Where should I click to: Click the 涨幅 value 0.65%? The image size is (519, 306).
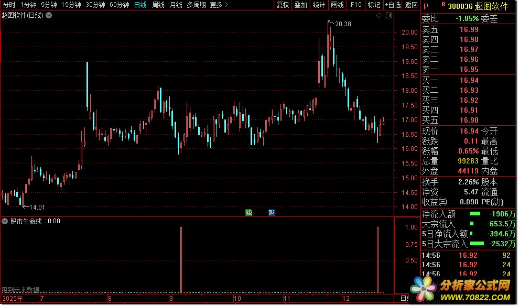[x=468, y=151]
